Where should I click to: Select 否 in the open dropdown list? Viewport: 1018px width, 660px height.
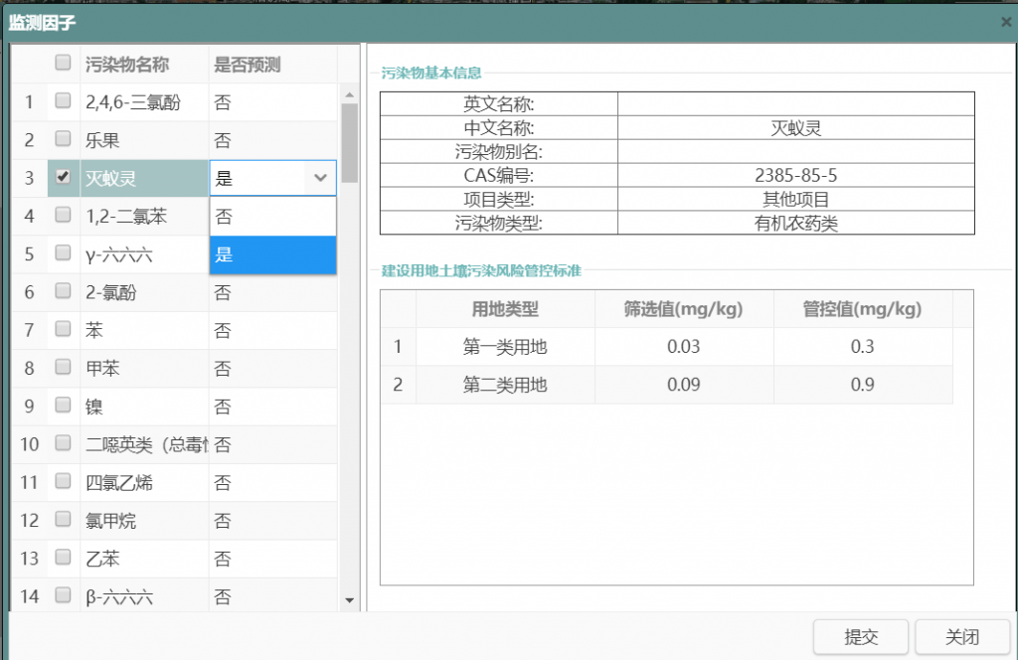pyautogui.click(x=272, y=216)
